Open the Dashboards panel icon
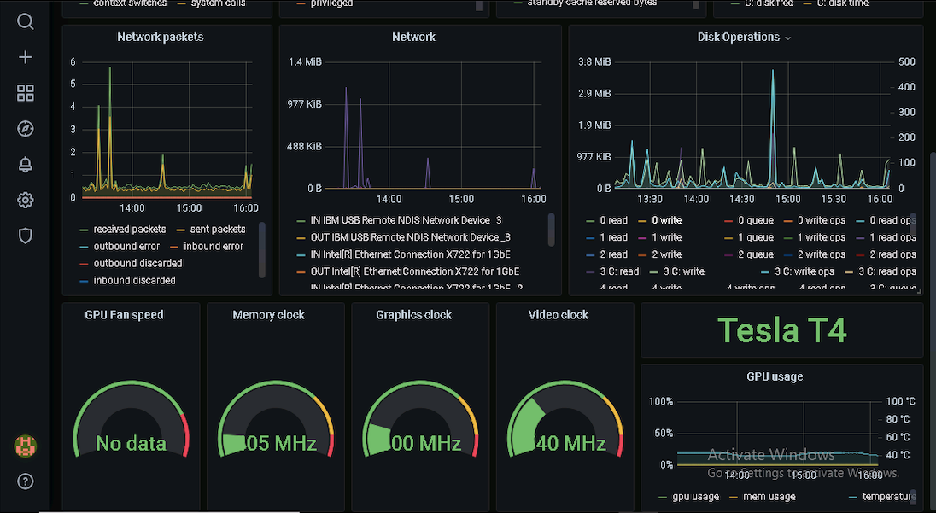Viewport: 936px width, 513px height. click(x=25, y=93)
